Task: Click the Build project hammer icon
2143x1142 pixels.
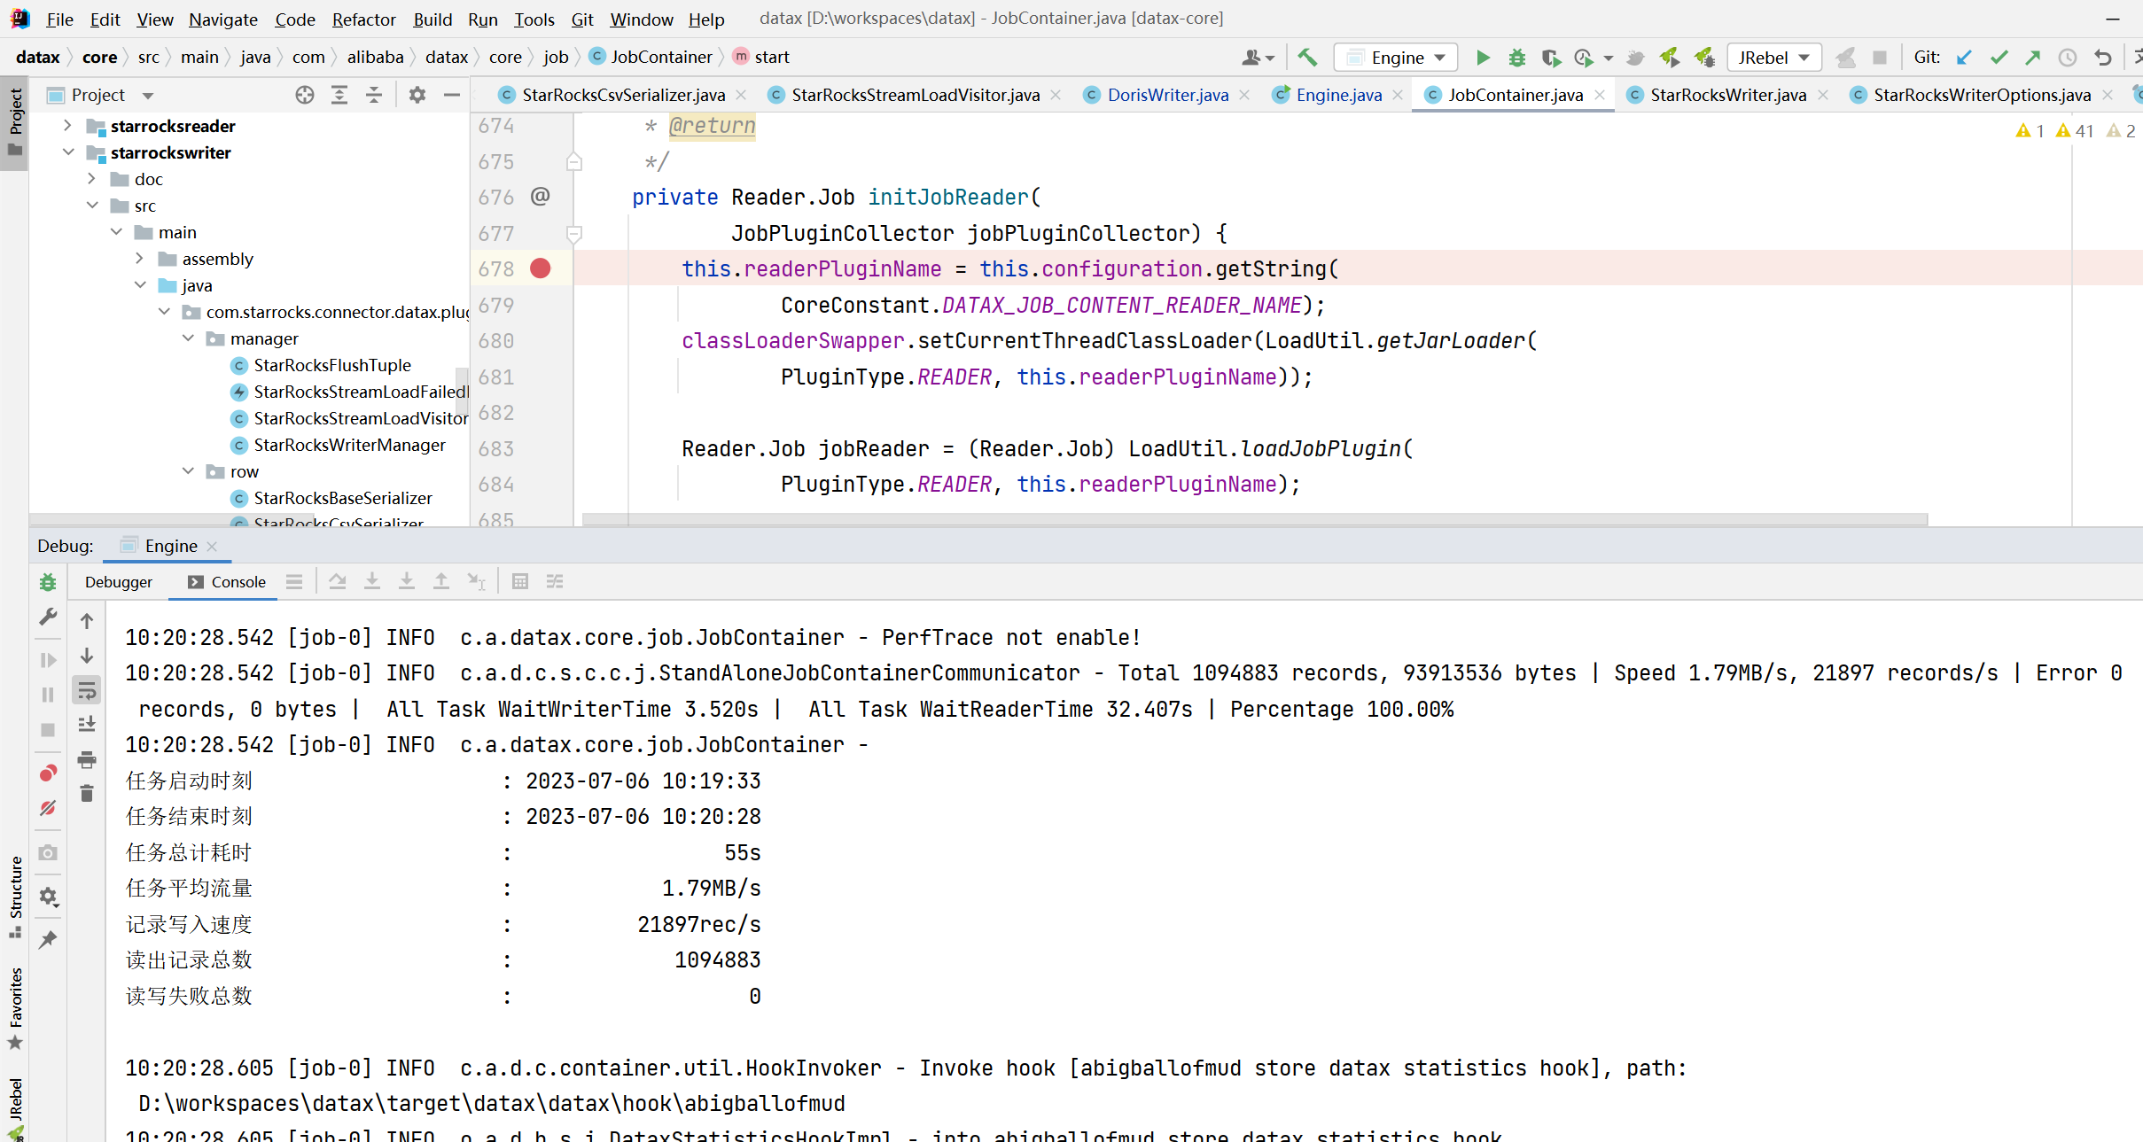Action: coord(1307,58)
